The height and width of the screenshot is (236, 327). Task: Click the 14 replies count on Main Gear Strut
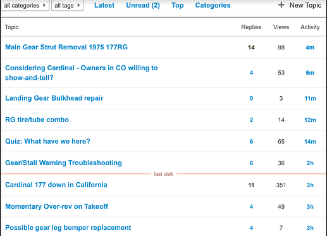coord(251,47)
